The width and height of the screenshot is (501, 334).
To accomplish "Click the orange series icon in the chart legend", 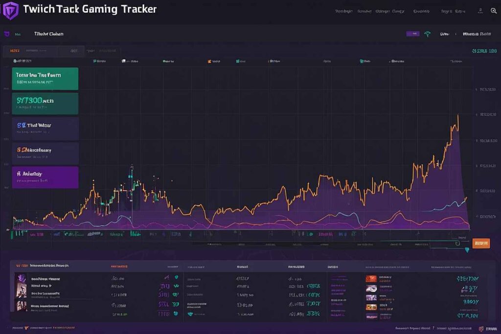I will click(x=209, y=60).
